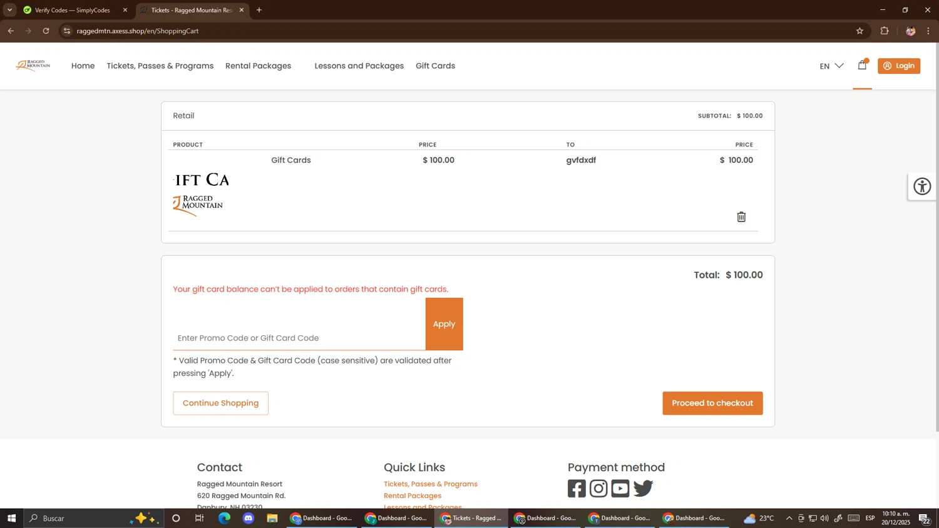Open the notifications center icon
Image resolution: width=939 pixels, height=528 pixels.
tap(925, 518)
